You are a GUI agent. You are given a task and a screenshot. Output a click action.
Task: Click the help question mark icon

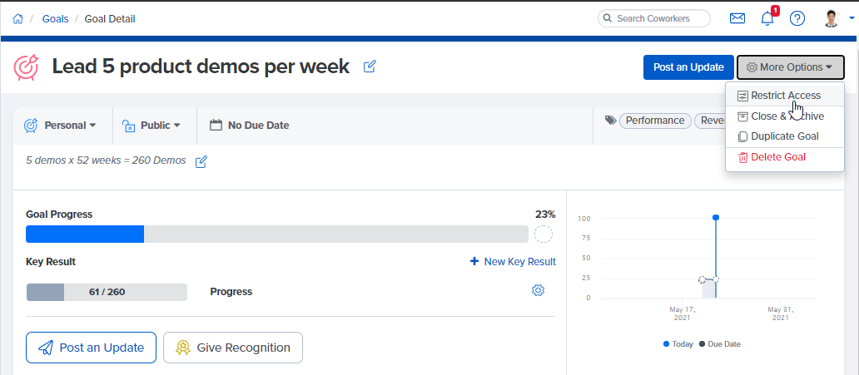pos(797,18)
